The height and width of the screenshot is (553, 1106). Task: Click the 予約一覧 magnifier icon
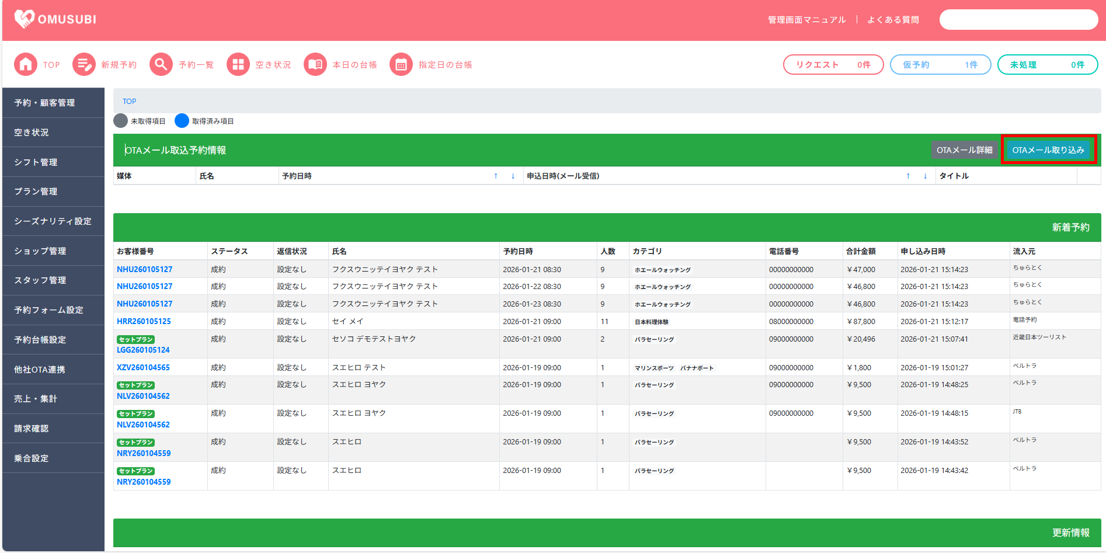click(x=161, y=64)
